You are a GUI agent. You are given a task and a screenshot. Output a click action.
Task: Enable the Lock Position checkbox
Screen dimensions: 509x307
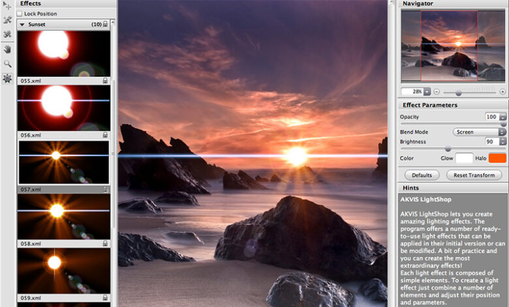coord(20,14)
